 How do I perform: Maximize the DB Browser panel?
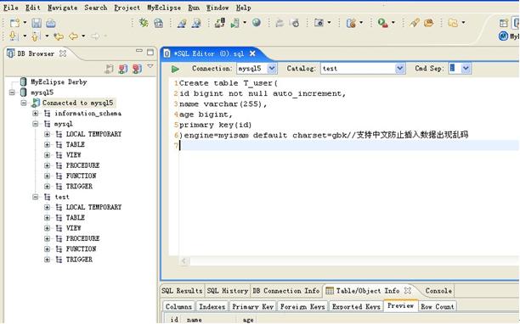pos(150,53)
